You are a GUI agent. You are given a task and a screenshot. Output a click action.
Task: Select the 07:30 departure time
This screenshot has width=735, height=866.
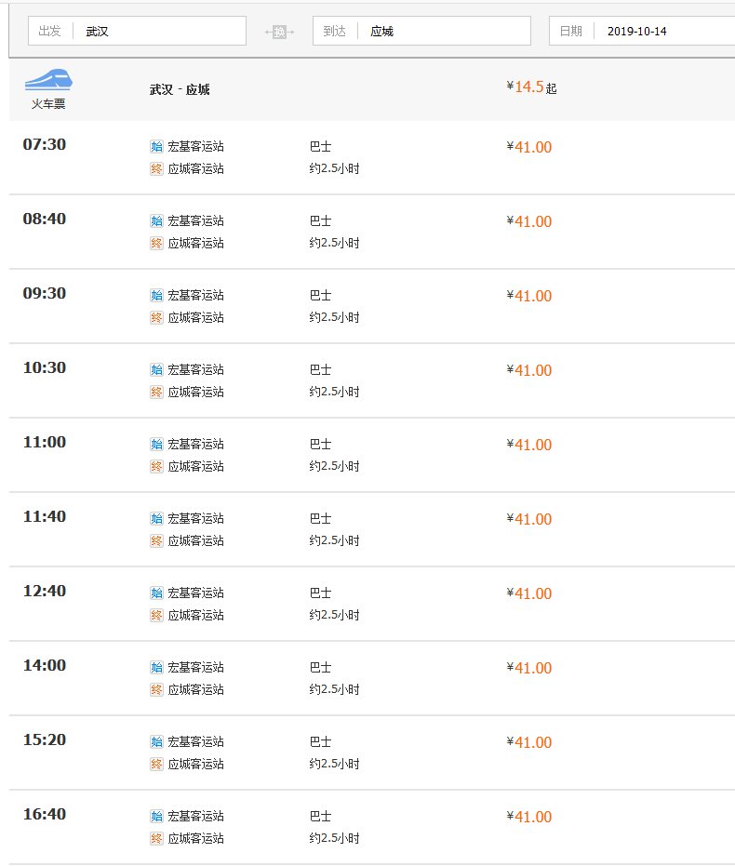click(44, 144)
